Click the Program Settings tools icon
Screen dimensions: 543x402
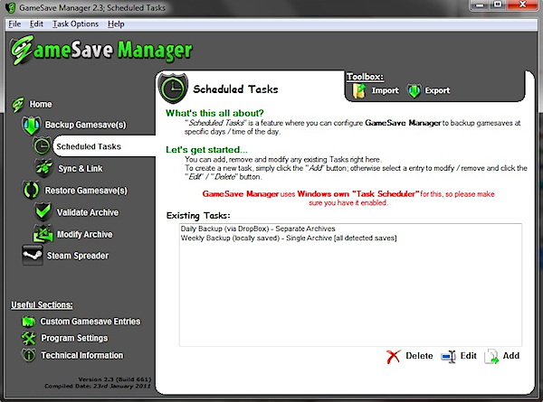pyautogui.click(x=29, y=338)
